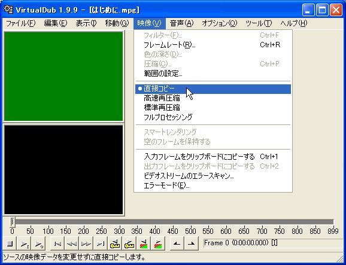Step forward one frame

[86, 243]
